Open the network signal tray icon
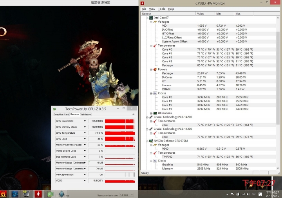Screen dimensions: 282x198 point(243,194)
